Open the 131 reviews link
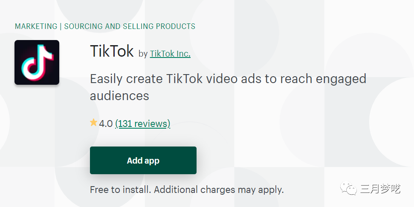 point(142,124)
